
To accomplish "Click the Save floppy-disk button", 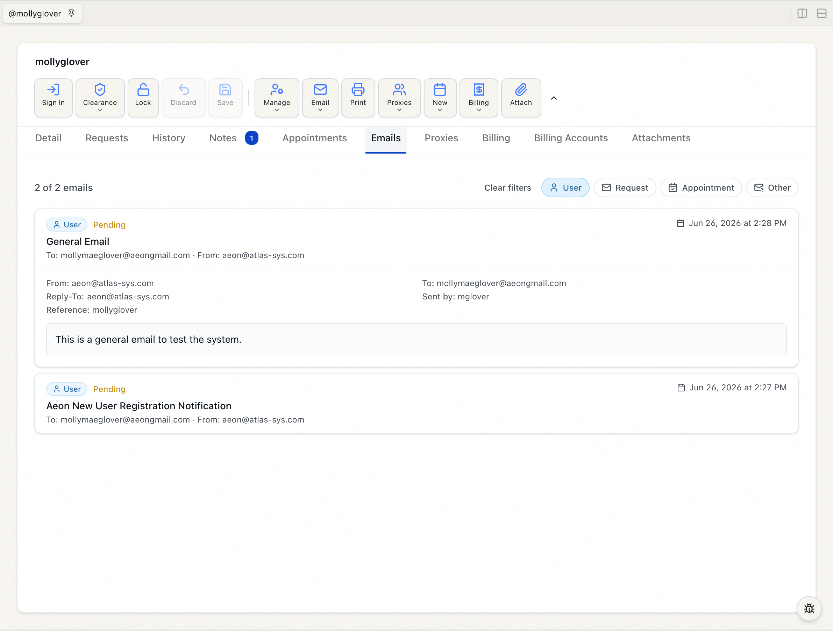I will point(225,98).
